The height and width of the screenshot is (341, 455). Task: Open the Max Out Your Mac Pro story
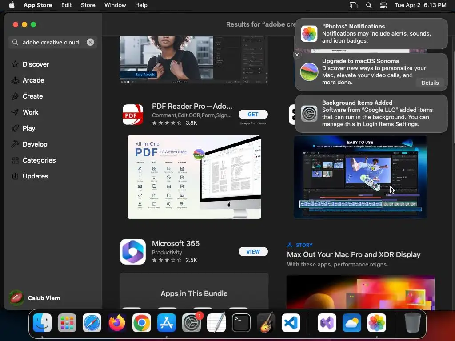pyautogui.click(x=353, y=254)
